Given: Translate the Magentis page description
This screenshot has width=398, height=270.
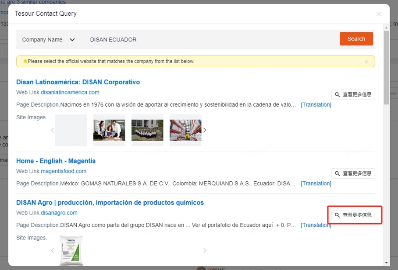Looking at the screenshot, I should pos(316,183).
